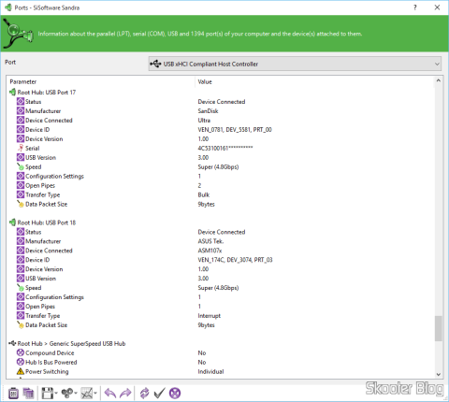Click the VEN_174C, DEV_3074, PRT_03 value
449x402 pixels.
235,260
